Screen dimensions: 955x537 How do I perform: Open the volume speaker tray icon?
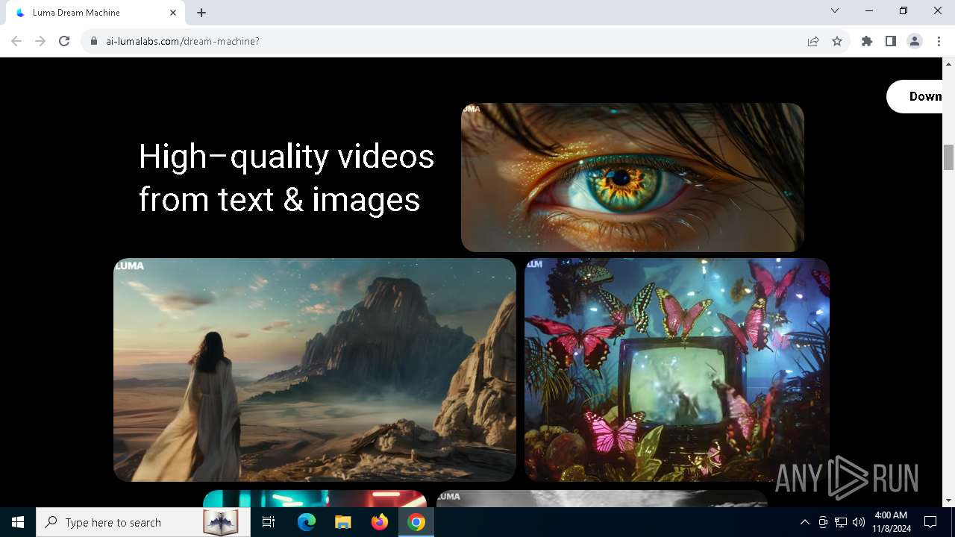pyautogui.click(x=859, y=522)
